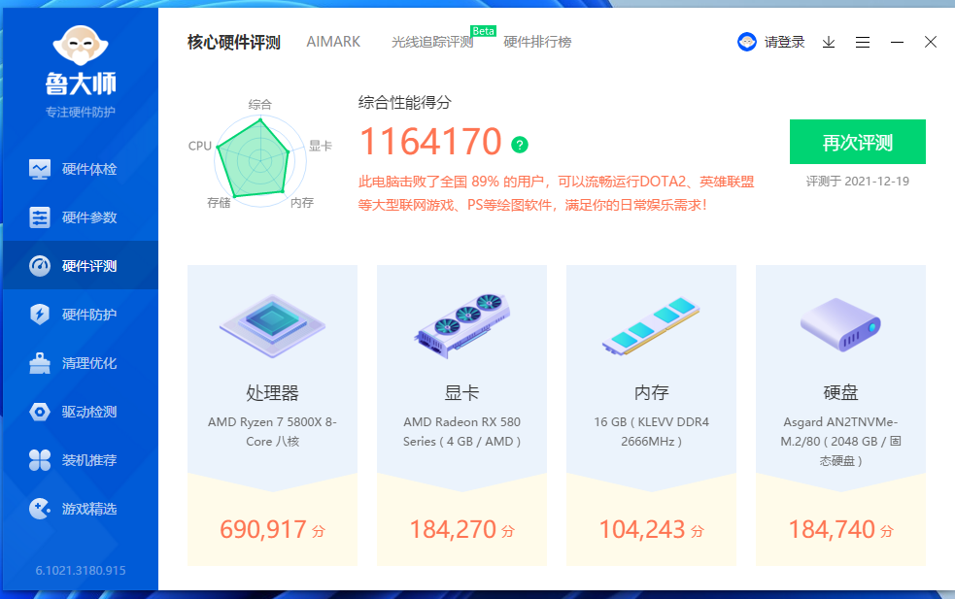Click the green question mark beside the score
Image resolution: width=955 pixels, height=599 pixels.
(x=520, y=143)
